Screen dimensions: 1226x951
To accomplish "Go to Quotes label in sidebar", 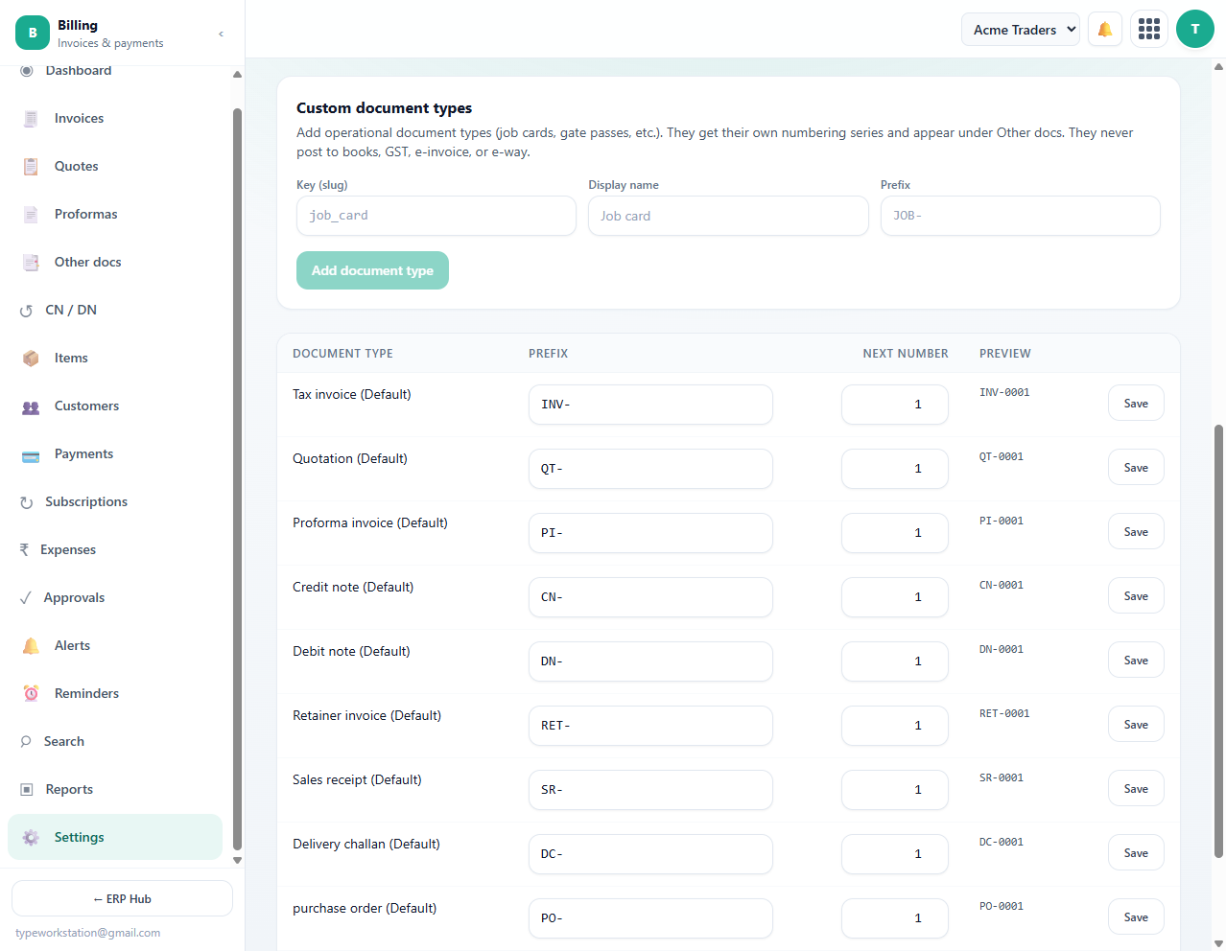I will point(77,167).
